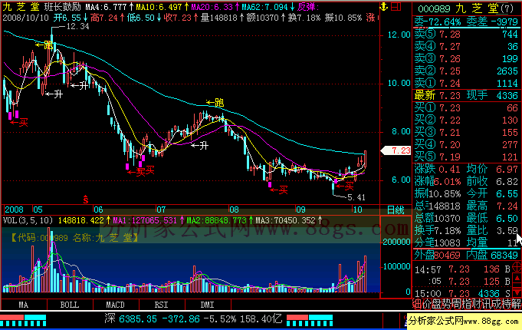Viewport: 522px width, 330px height.
Task: Click the red window-layout icon beside the anchor
Action: [x=396, y=6]
